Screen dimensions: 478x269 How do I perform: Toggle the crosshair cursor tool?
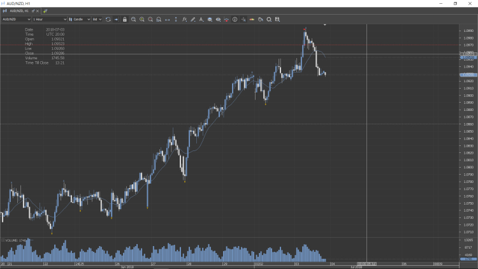243,19
